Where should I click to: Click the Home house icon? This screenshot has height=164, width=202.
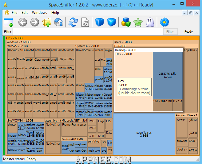(x=59, y=22)
